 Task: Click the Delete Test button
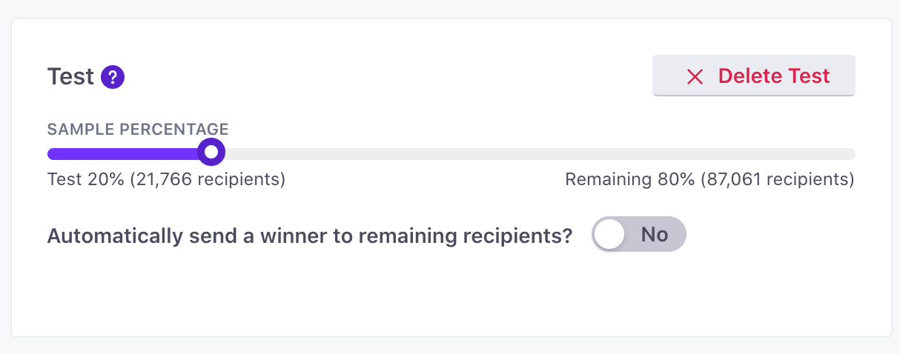(754, 76)
